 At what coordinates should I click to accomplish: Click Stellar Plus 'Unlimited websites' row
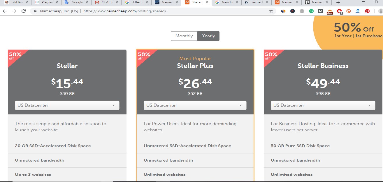195,174
